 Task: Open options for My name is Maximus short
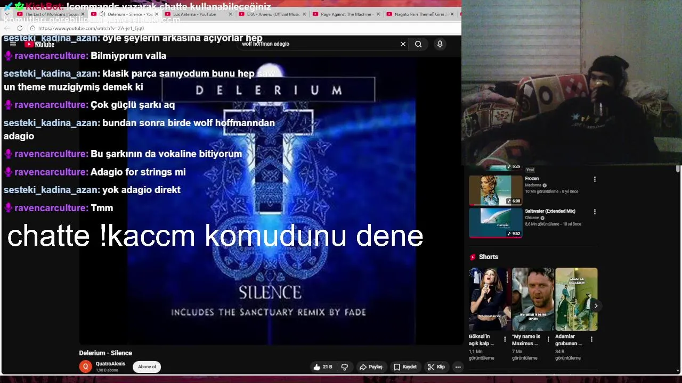pos(548,339)
